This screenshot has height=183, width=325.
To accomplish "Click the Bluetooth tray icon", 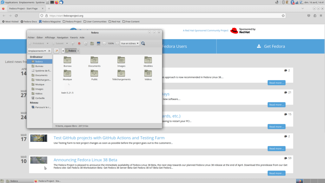I will click(292, 2).
